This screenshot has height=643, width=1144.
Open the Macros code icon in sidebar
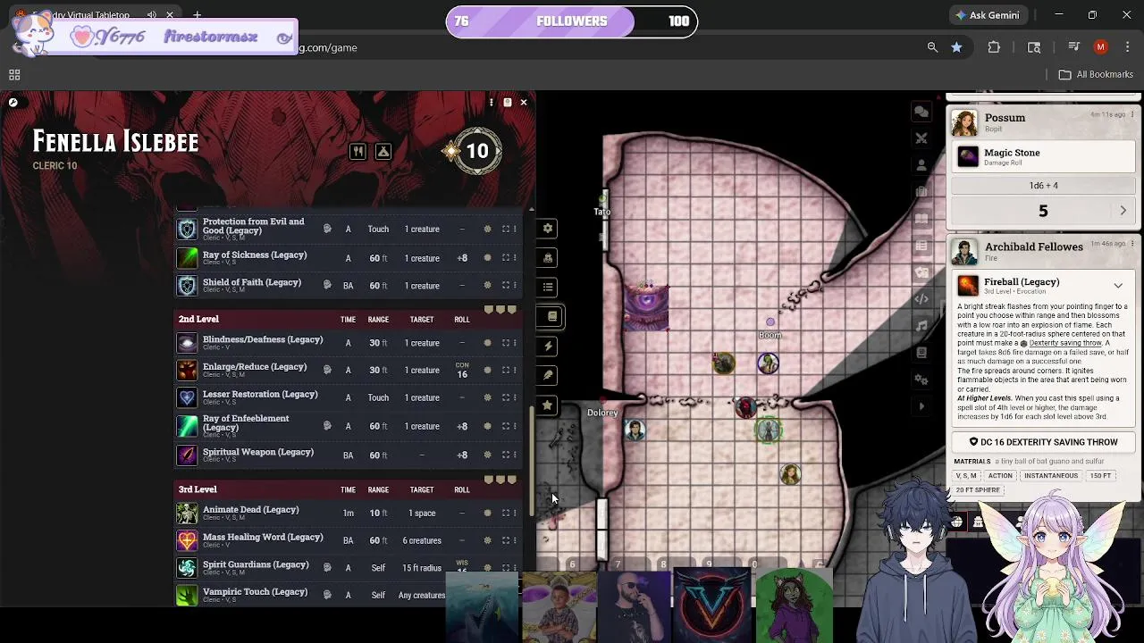click(x=921, y=299)
